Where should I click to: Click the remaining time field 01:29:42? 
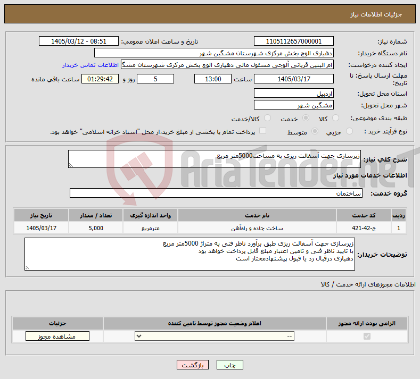[x=100, y=79]
